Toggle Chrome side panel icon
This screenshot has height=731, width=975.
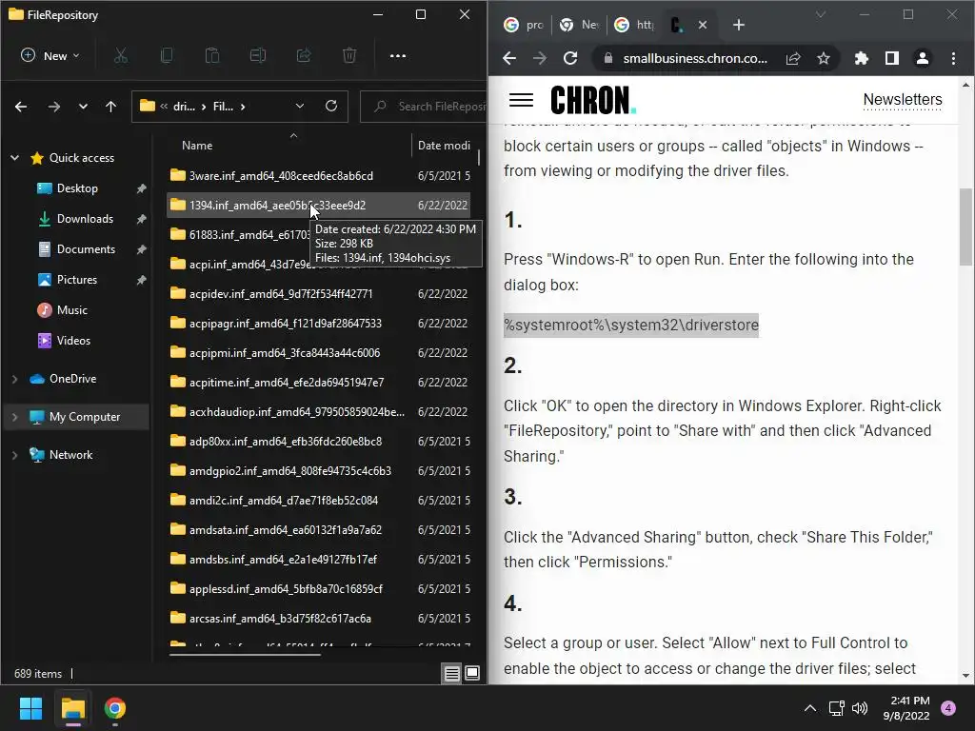coord(892,58)
